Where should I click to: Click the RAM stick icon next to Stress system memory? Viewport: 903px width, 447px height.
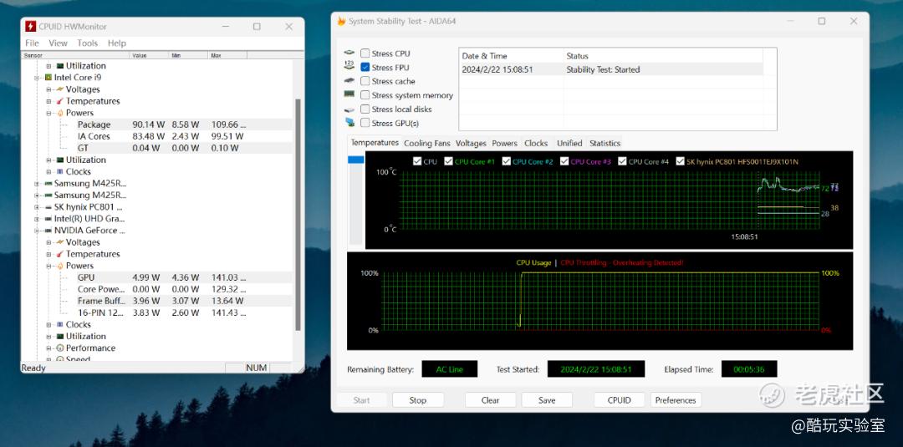pos(349,94)
